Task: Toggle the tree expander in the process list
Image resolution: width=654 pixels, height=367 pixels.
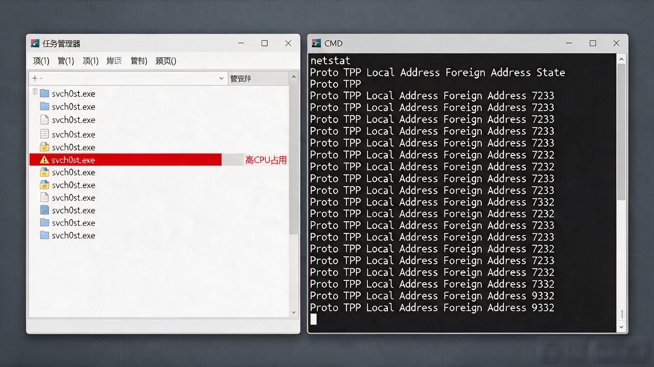Action: pos(35,92)
